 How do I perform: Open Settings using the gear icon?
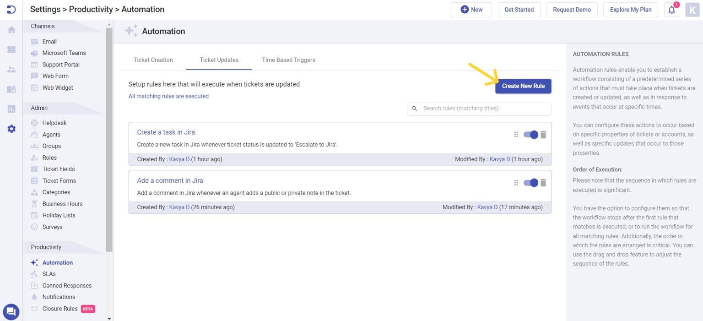pyautogui.click(x=11, y=129)
